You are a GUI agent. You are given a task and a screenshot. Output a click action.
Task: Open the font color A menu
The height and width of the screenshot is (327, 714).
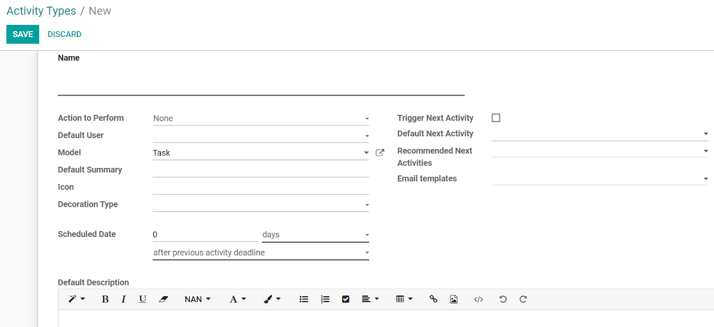(x=237, y=299)
